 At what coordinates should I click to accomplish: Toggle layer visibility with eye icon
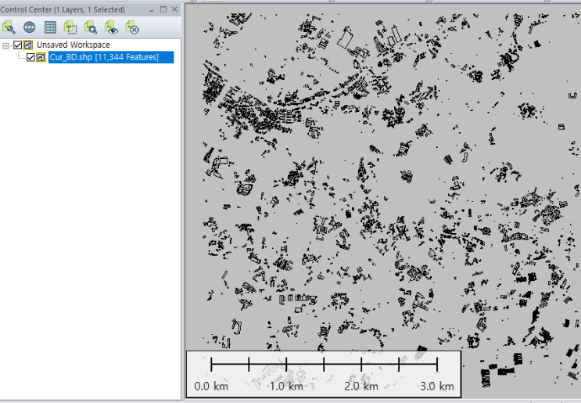point(112,27)
